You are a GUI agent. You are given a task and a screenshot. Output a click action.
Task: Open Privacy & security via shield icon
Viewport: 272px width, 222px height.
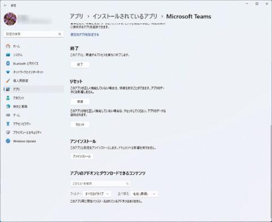(x=8, y=133)
